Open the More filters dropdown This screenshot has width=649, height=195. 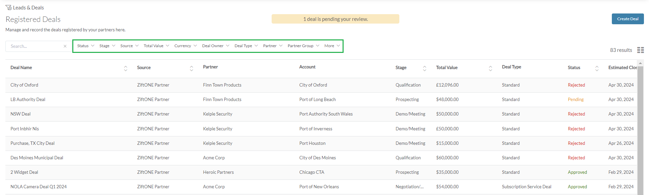332,46
